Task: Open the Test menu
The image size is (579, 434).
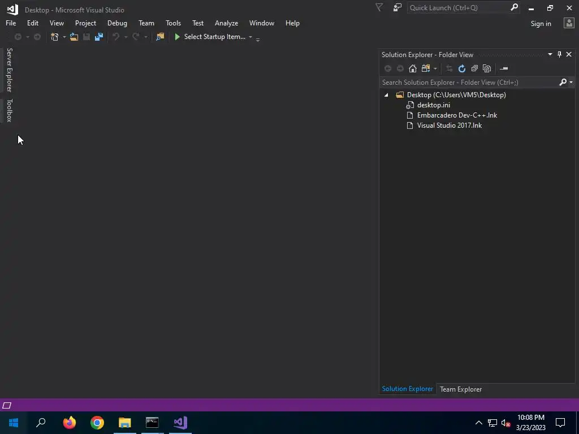Action: click(197, 23)
